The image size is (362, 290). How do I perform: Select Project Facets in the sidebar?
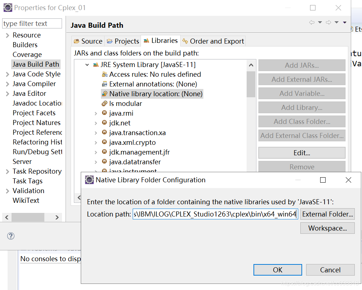[34, 113]
